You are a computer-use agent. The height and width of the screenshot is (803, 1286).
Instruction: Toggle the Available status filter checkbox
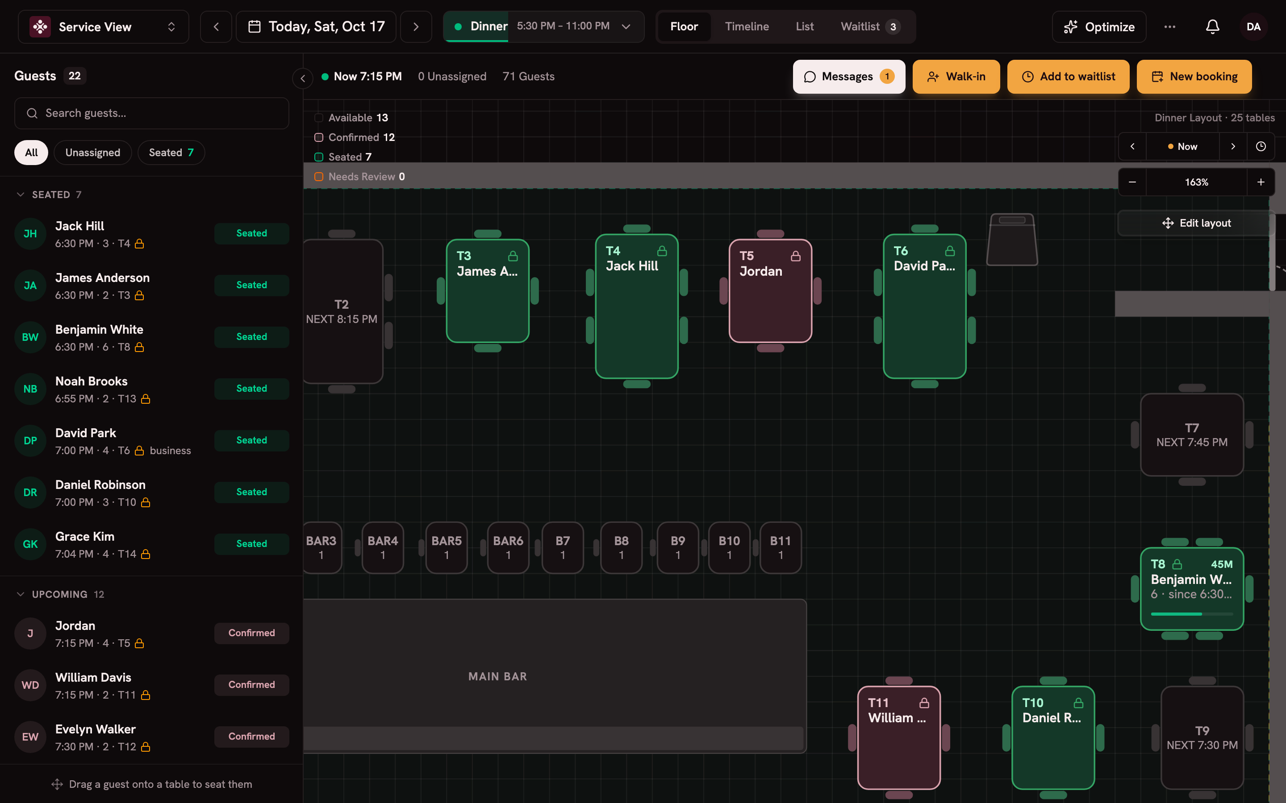[x=319, y=118]
